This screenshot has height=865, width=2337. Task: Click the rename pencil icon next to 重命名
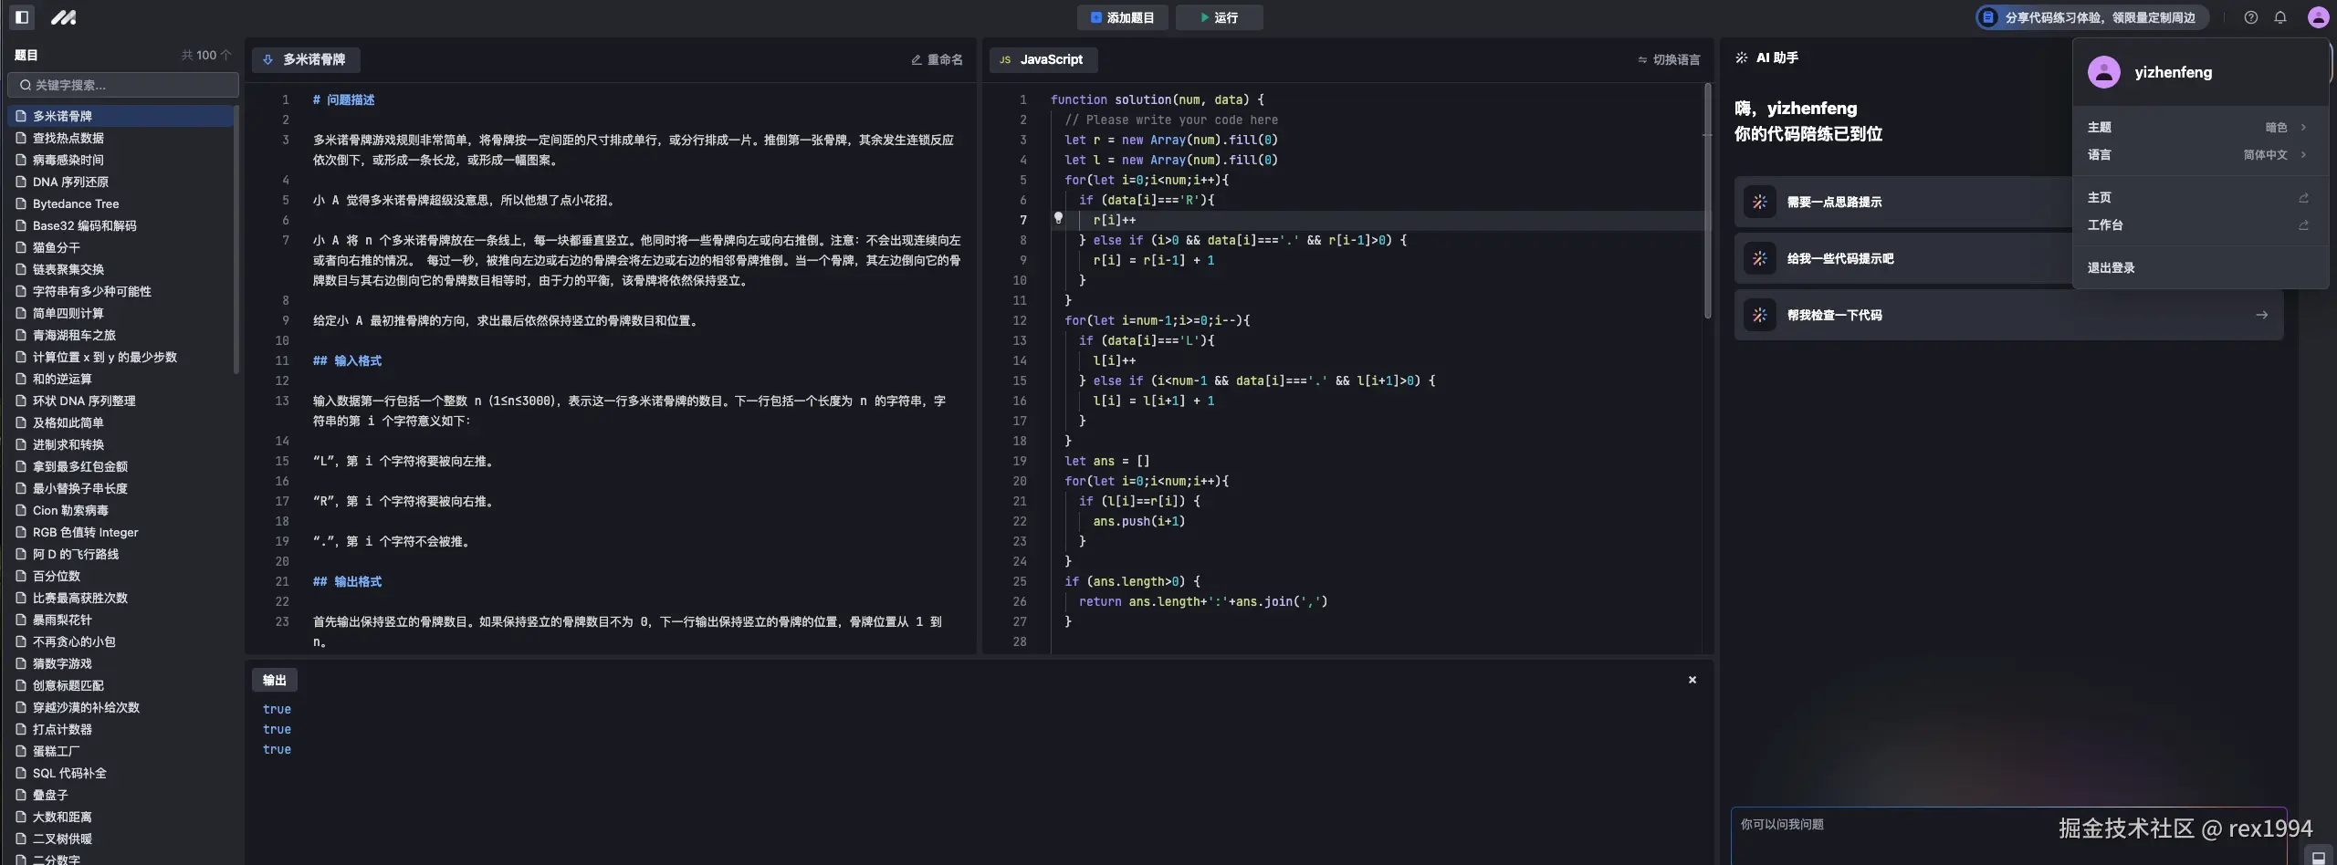click(x=916, y=58)
